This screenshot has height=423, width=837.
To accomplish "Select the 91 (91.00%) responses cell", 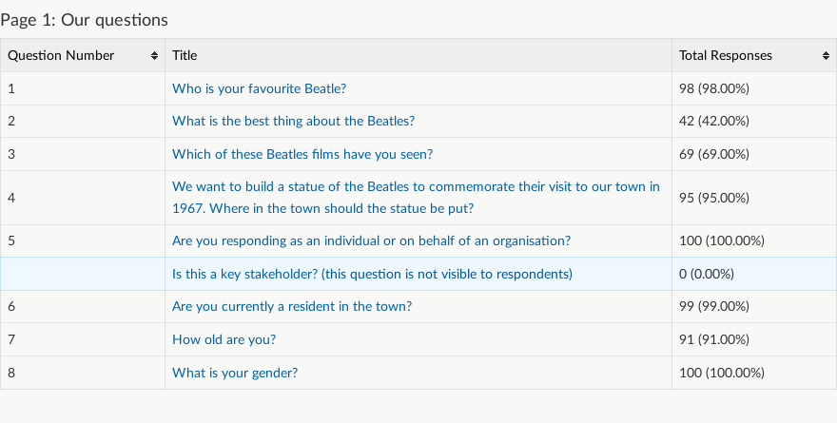I will tap(754, 339).
